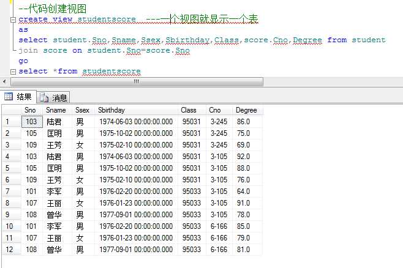This screenshot has width=403, height=268.
Task: Click birthday cell in row 1
Action: click(x=136, y=122)
